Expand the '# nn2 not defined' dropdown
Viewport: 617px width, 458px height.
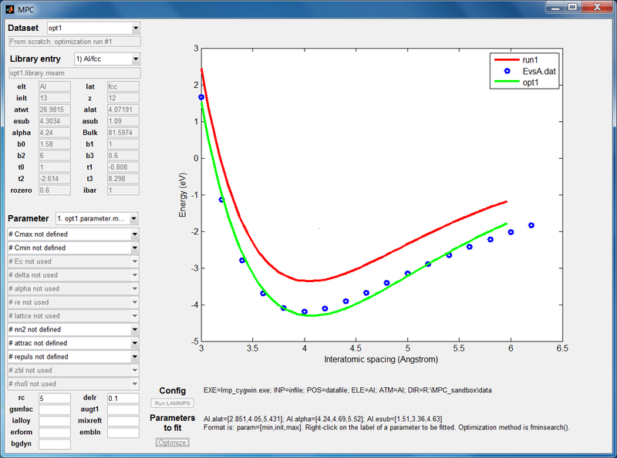coord(136,329)
